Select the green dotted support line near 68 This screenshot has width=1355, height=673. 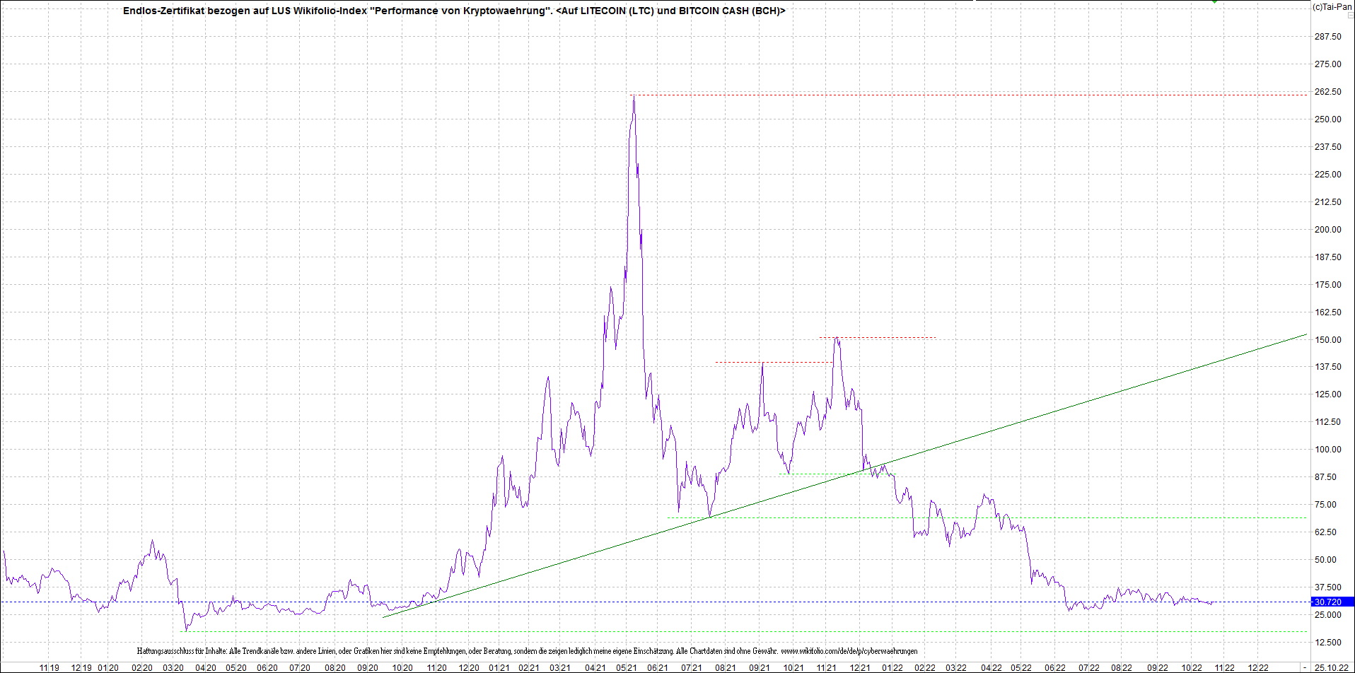pos(987,517)
